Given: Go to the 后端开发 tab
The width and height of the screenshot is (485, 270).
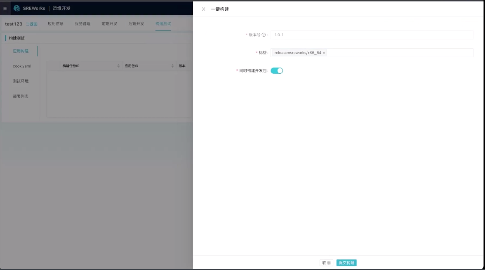Looking at the screenshot, I should 136,24.
